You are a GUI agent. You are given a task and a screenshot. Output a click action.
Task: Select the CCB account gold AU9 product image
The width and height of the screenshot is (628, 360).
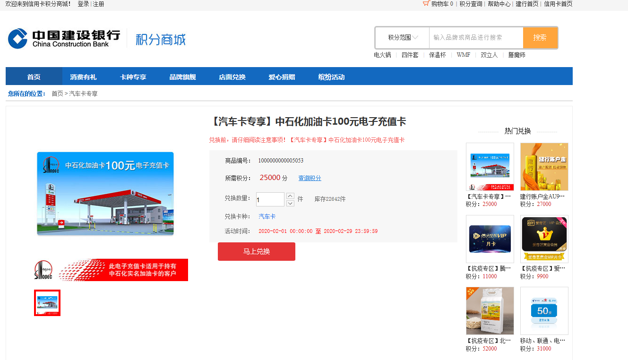544,167
